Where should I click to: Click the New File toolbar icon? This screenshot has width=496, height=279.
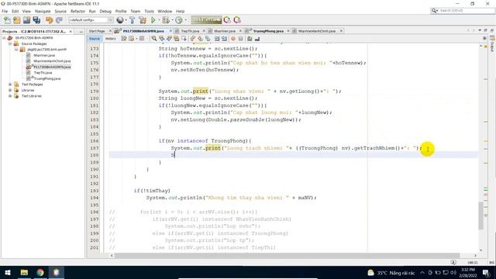pyautogui.click(x=7, y=20)
